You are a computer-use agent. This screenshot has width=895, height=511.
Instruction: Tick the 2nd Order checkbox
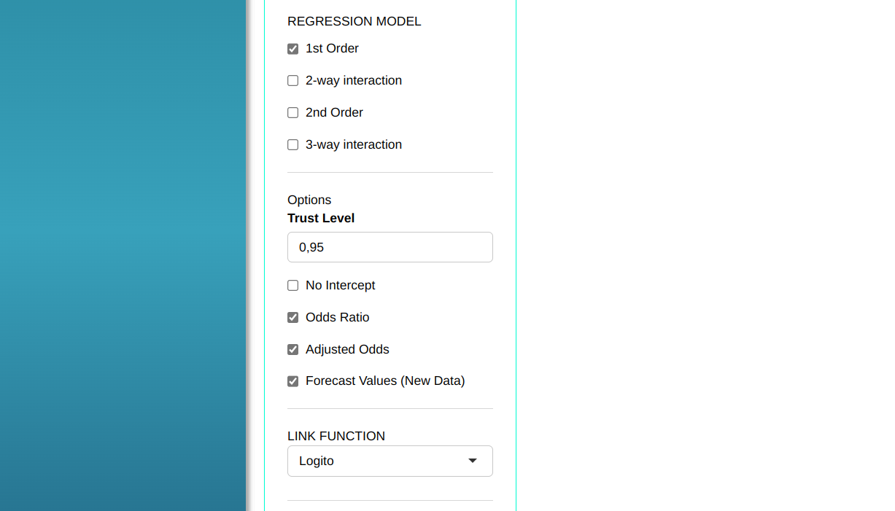[x=293, y=113]
